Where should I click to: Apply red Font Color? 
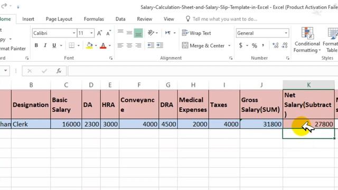tap(103, 45)
